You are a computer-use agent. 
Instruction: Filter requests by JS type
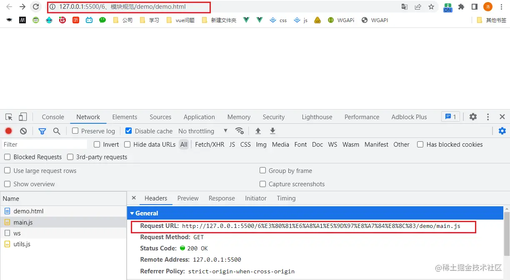tap(232, 145)
